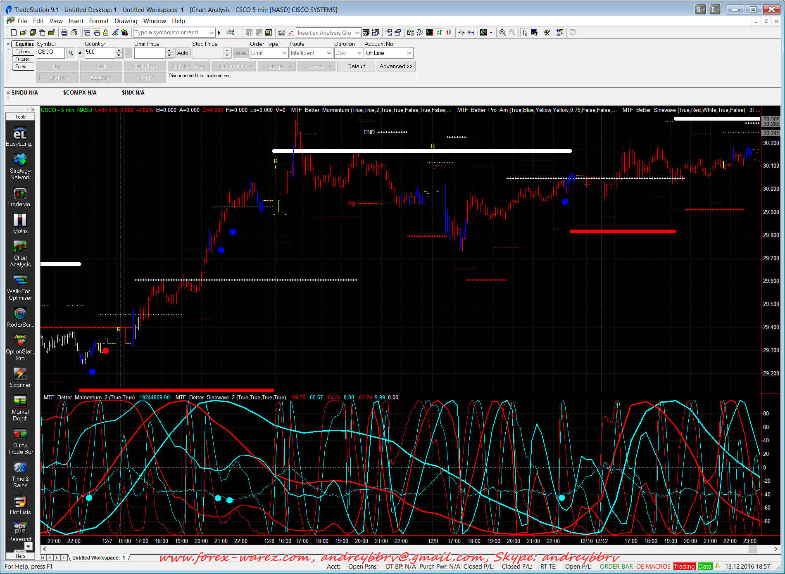Screen dimensions: 785x574
Task: Open the RadarScreen sidebar tool
Action: point(20,317)
